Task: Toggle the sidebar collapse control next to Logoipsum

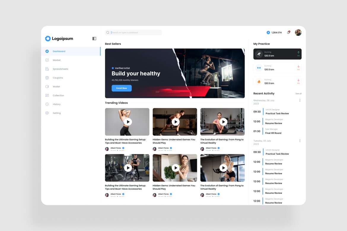Action: click(94, 38)
